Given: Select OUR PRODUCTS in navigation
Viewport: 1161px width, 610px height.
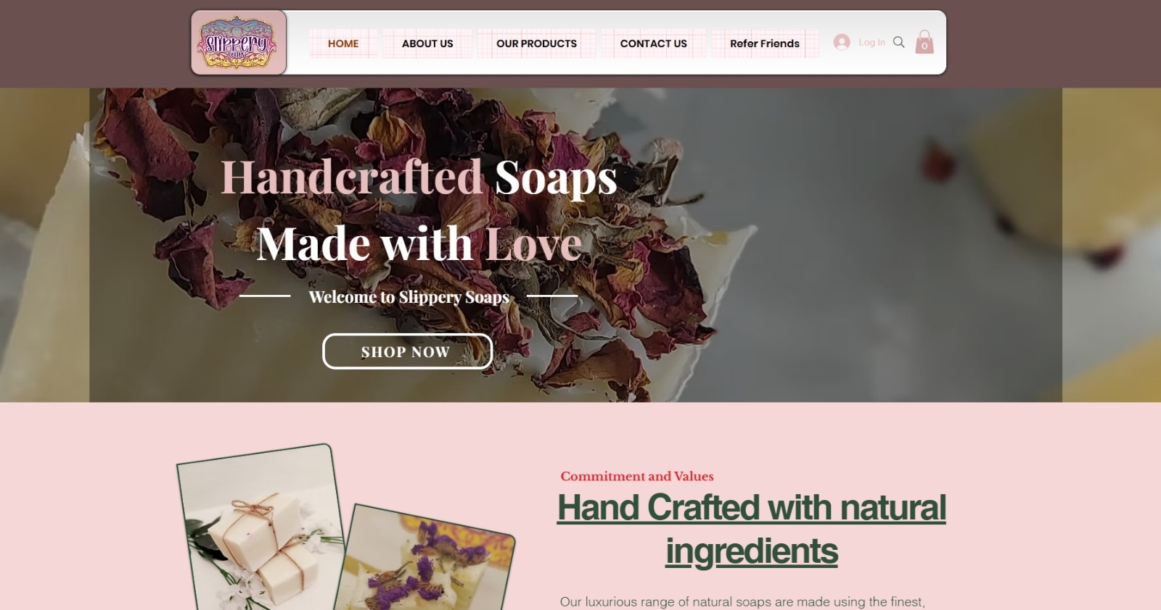Looking at the screenshot, I should tap(536, 43).
